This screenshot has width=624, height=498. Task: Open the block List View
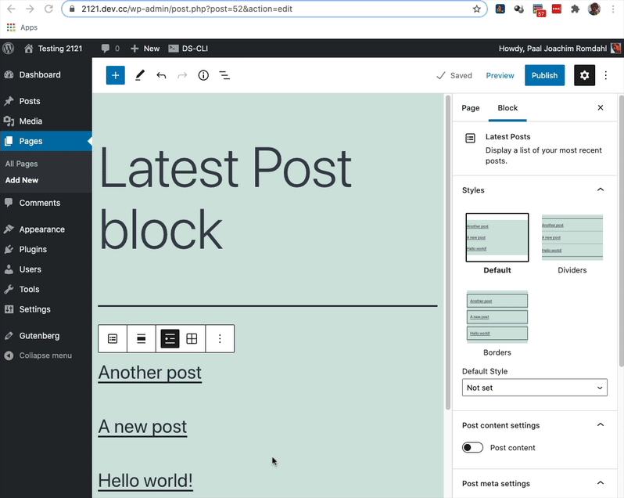(x=224, y=75)
